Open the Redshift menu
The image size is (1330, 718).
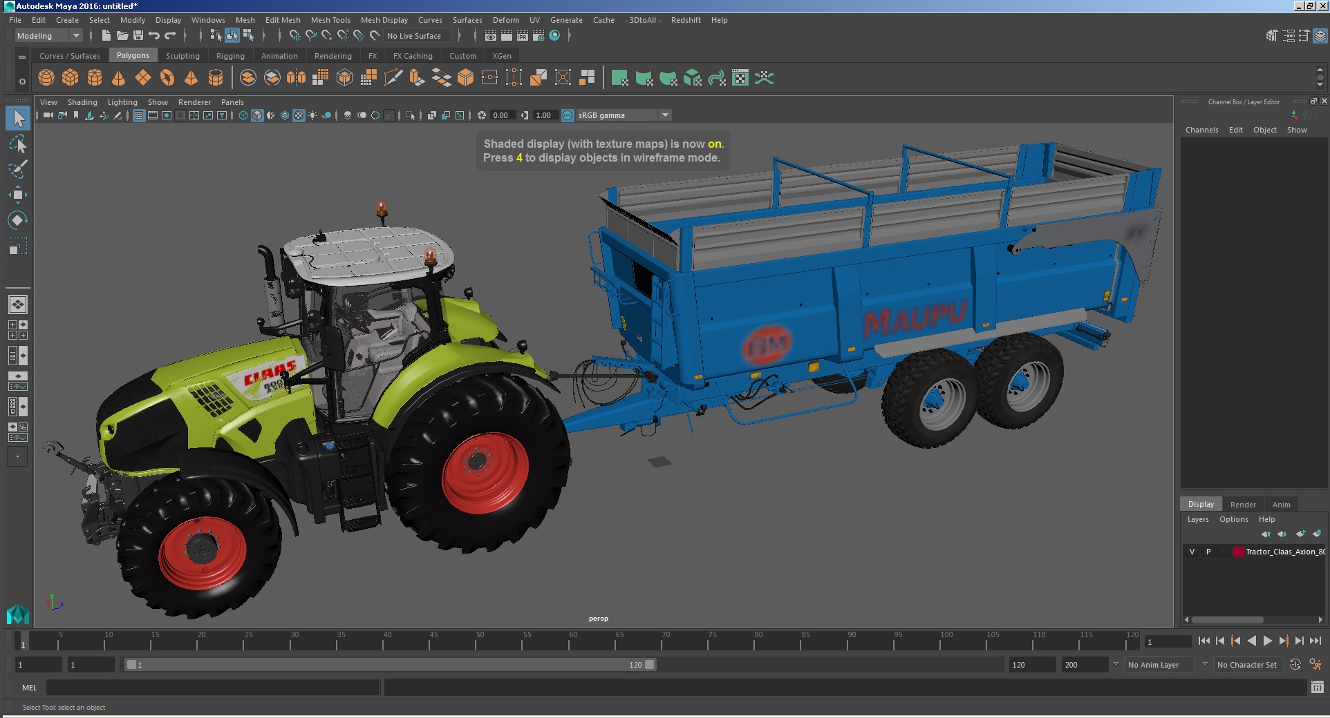tap(686, 20)
